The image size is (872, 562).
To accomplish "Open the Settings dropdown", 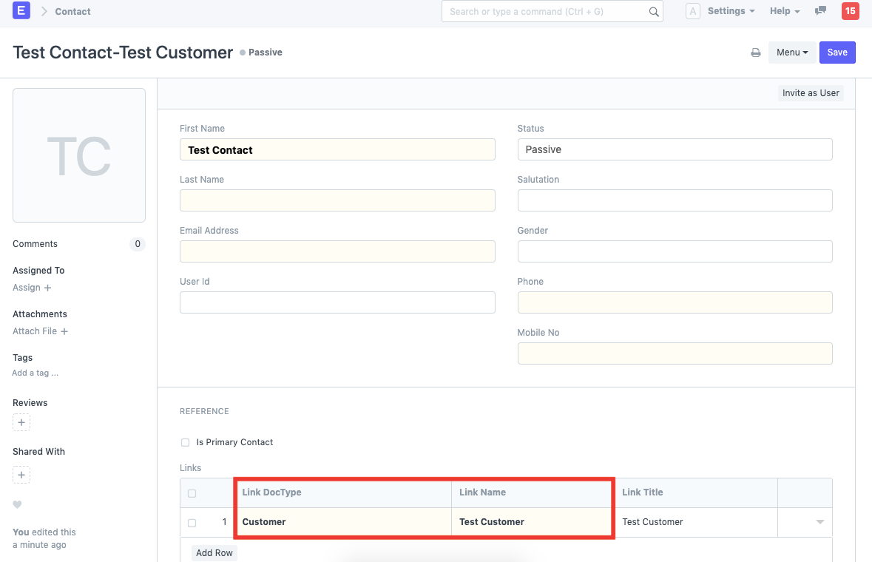I will tap(726, 11).
